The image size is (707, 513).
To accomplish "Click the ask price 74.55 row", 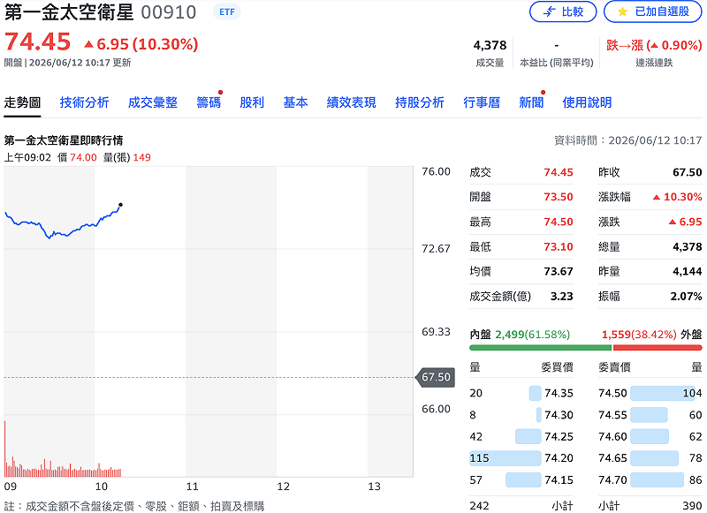I will (650, 415).
